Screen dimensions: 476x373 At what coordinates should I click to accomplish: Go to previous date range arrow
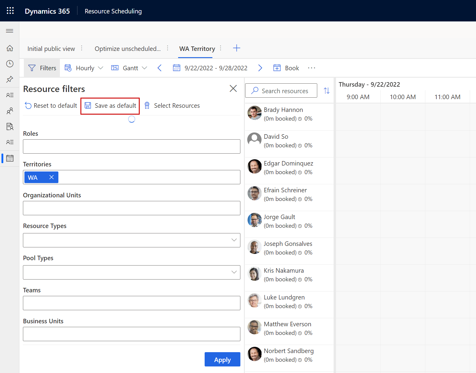160,68
